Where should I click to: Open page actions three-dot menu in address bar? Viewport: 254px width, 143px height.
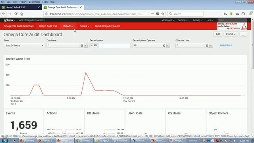(152, 14)
